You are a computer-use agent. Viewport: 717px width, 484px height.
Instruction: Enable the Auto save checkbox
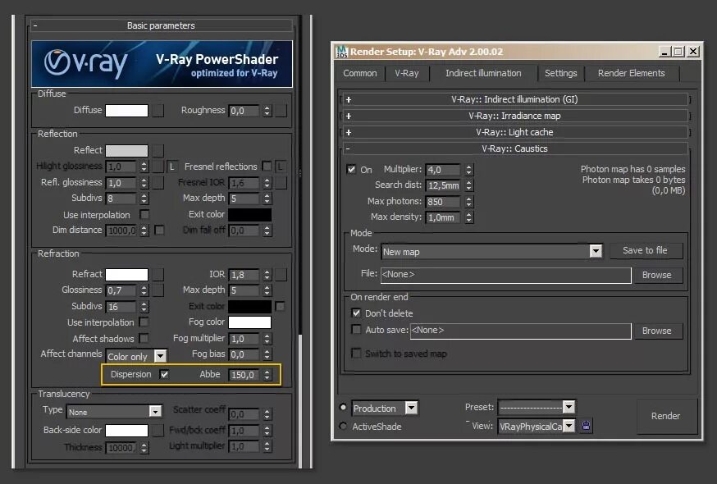coord(356,330)
